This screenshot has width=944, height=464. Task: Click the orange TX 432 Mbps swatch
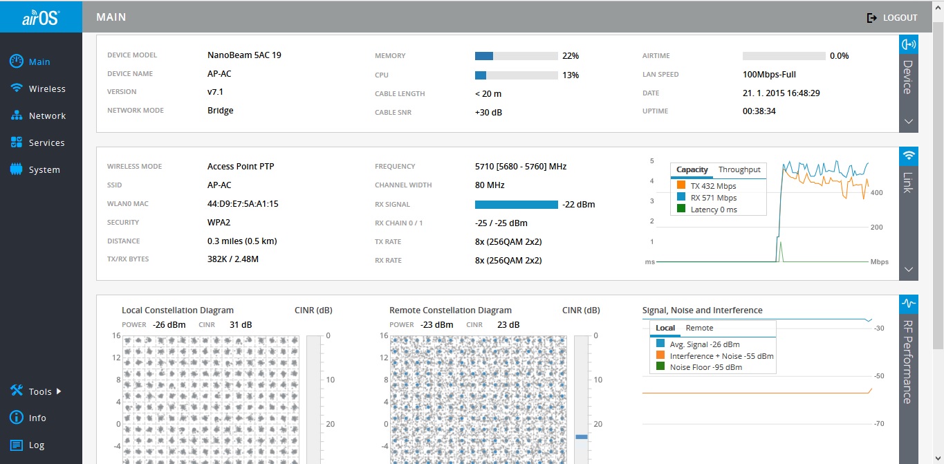pyautogui.click(x=681, y=186)
